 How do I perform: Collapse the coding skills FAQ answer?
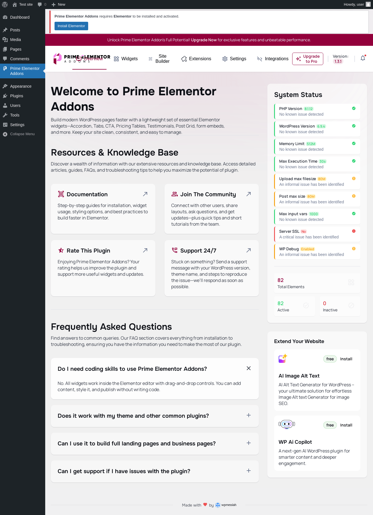tap(249, 368)
